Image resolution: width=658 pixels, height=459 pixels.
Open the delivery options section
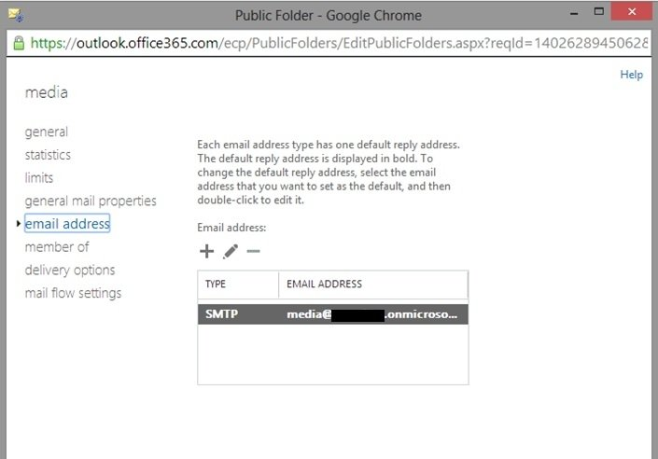pyautogui.click(x=70, y=271)
